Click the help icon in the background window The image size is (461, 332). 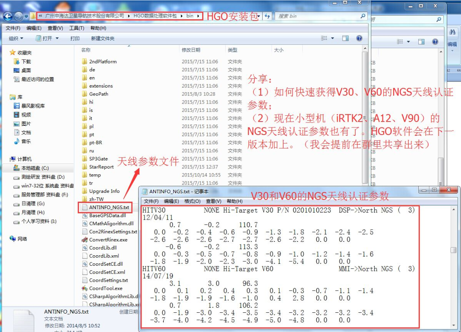coord(435,42)
